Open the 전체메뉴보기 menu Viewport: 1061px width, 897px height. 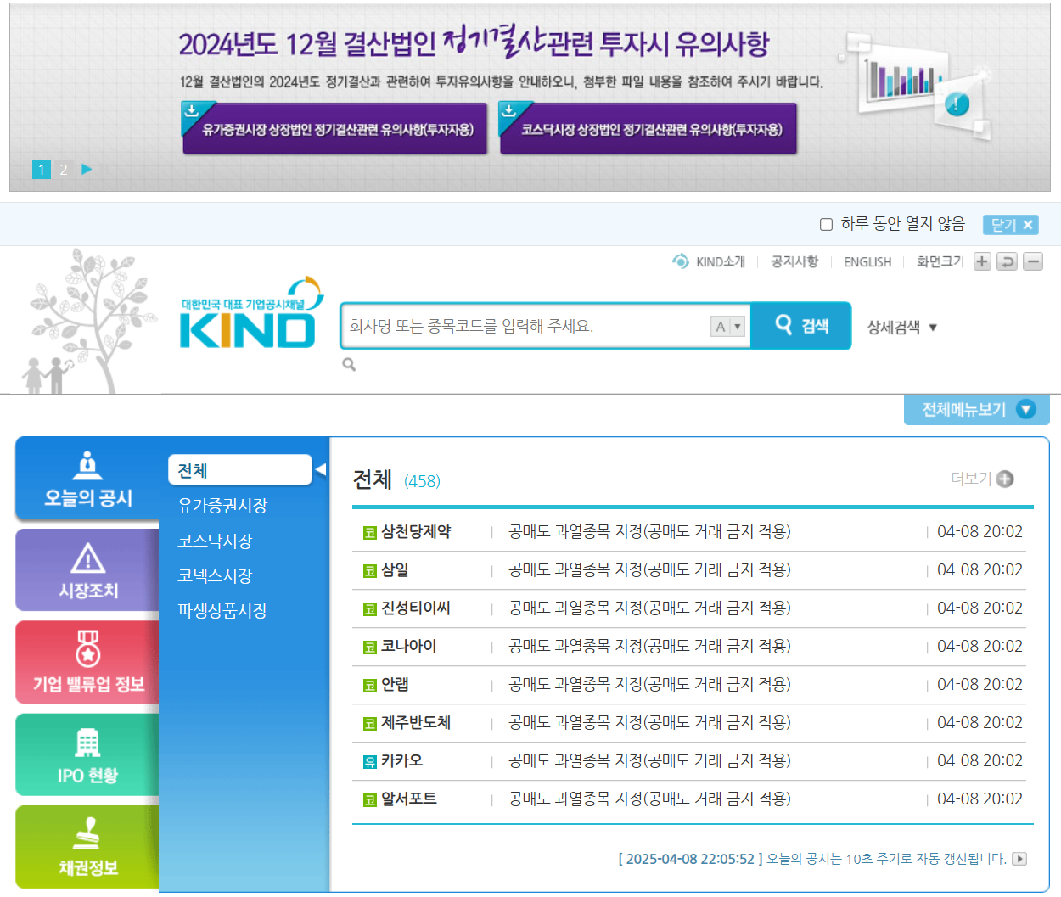[977, 410]
